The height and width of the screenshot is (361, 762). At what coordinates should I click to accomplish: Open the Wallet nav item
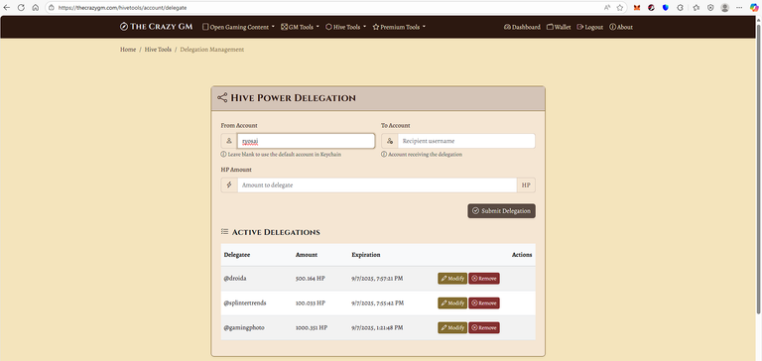pyautogui.click(x=559, y=27)
